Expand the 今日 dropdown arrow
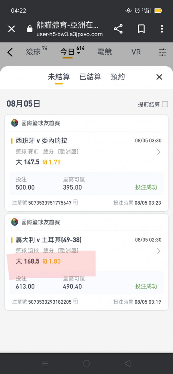The image size is (173, 374). pyautogui.click(x=78, y=53)
